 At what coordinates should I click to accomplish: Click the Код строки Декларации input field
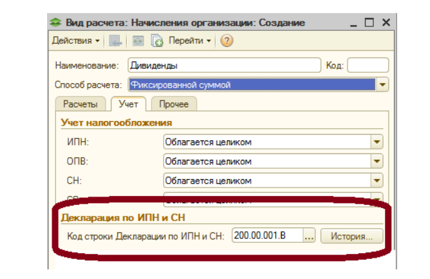coord(266,236)
